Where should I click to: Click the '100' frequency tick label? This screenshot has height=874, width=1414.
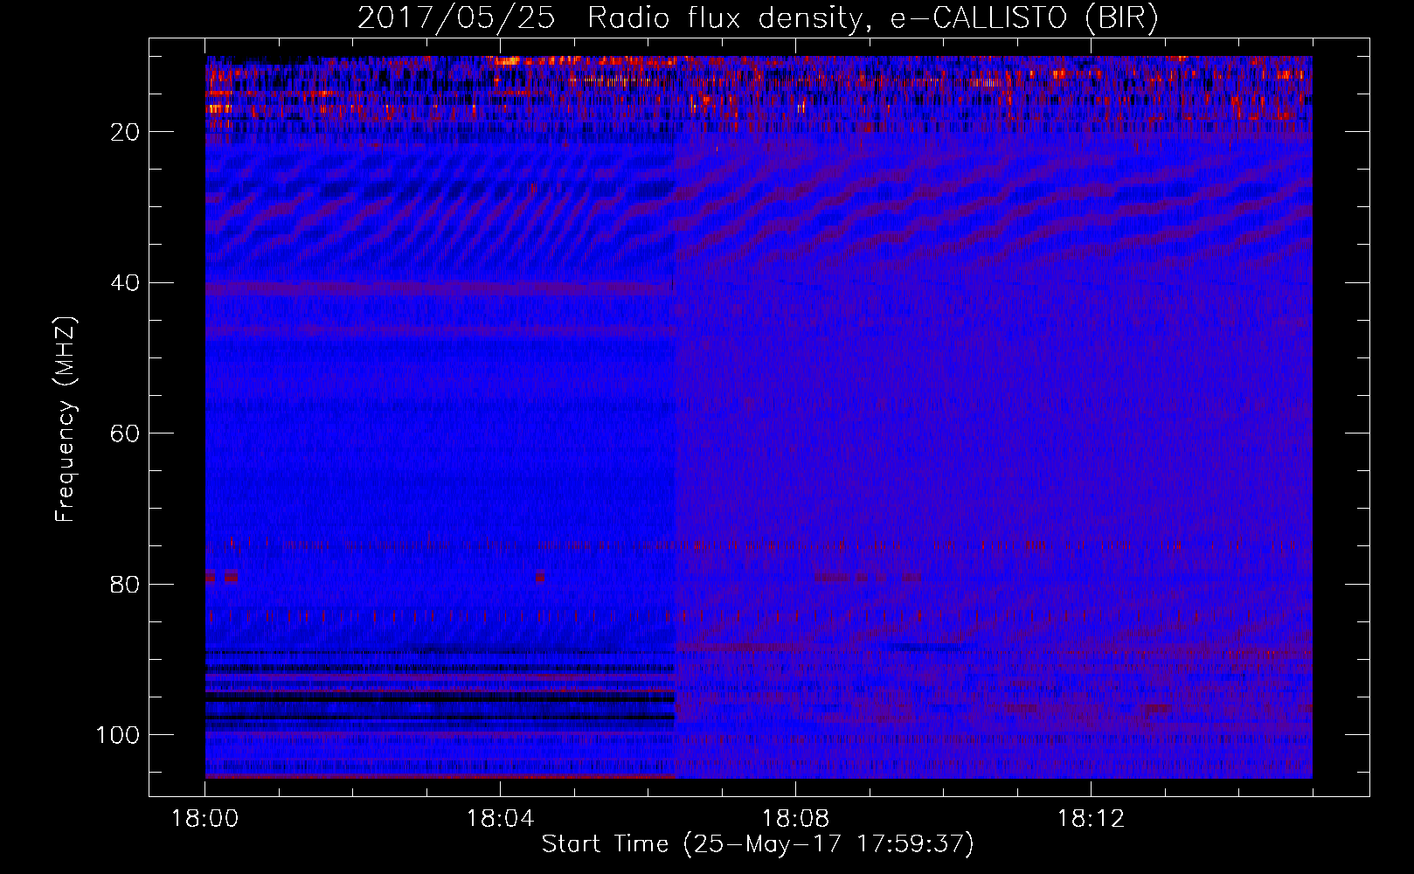tap(118, 735)
